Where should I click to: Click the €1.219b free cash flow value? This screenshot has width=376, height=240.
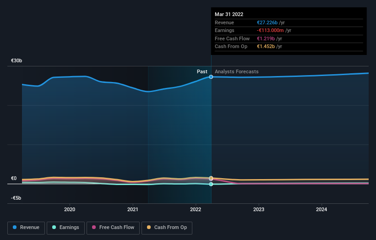pos(266,38)
